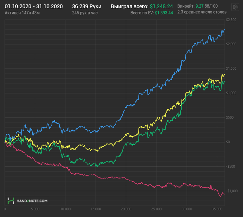Click the $2,000 y-axis label
Image resolution: width=243 pixels, height=217 pixels.
pyautogui.click(x=231, y=44)
